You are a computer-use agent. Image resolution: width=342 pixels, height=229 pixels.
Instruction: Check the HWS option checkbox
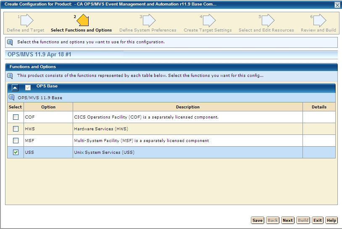click(x=16, y=129)
